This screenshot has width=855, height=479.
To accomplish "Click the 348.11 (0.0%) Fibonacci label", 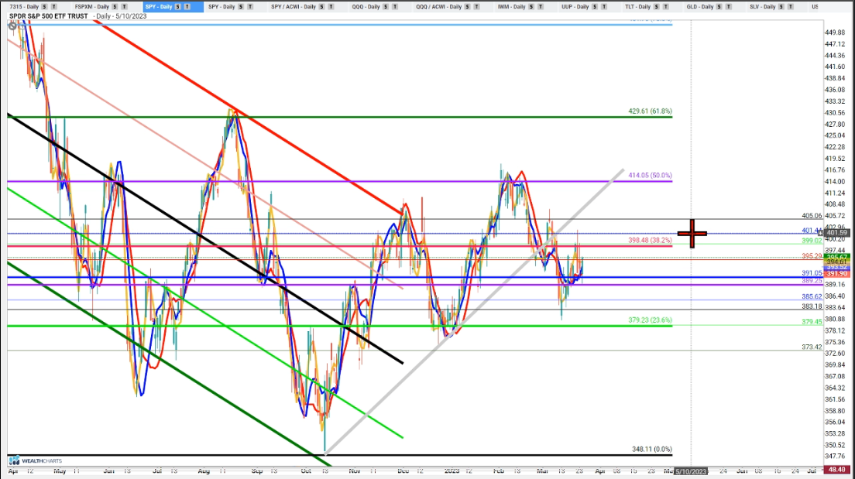I will click(x=651, y=450).
